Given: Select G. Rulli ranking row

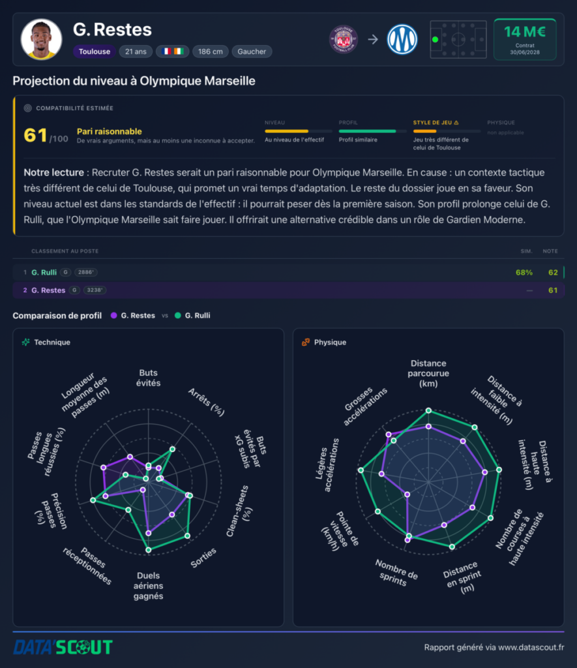Looking at the screenshot, I should pos(288,272).
